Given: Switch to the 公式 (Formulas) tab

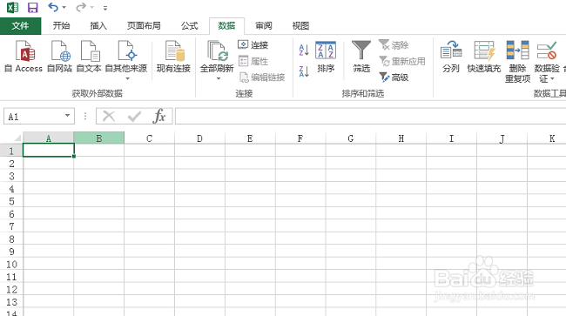Looking at the screenshot, I should point(190,25).
